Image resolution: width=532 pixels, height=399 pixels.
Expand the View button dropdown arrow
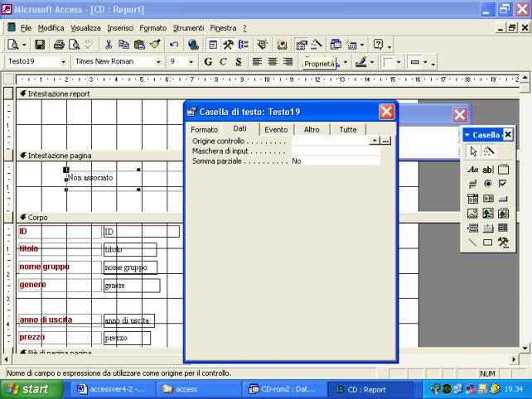click(24, 45)
